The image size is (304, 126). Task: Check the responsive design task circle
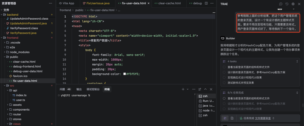224,78
